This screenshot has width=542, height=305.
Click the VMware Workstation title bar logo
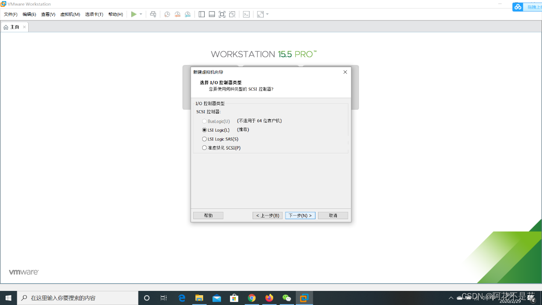[3, 4]
